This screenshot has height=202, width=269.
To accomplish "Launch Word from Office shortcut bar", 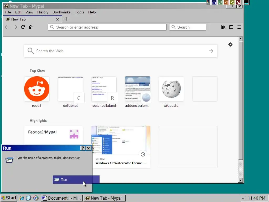I will 214,2.
